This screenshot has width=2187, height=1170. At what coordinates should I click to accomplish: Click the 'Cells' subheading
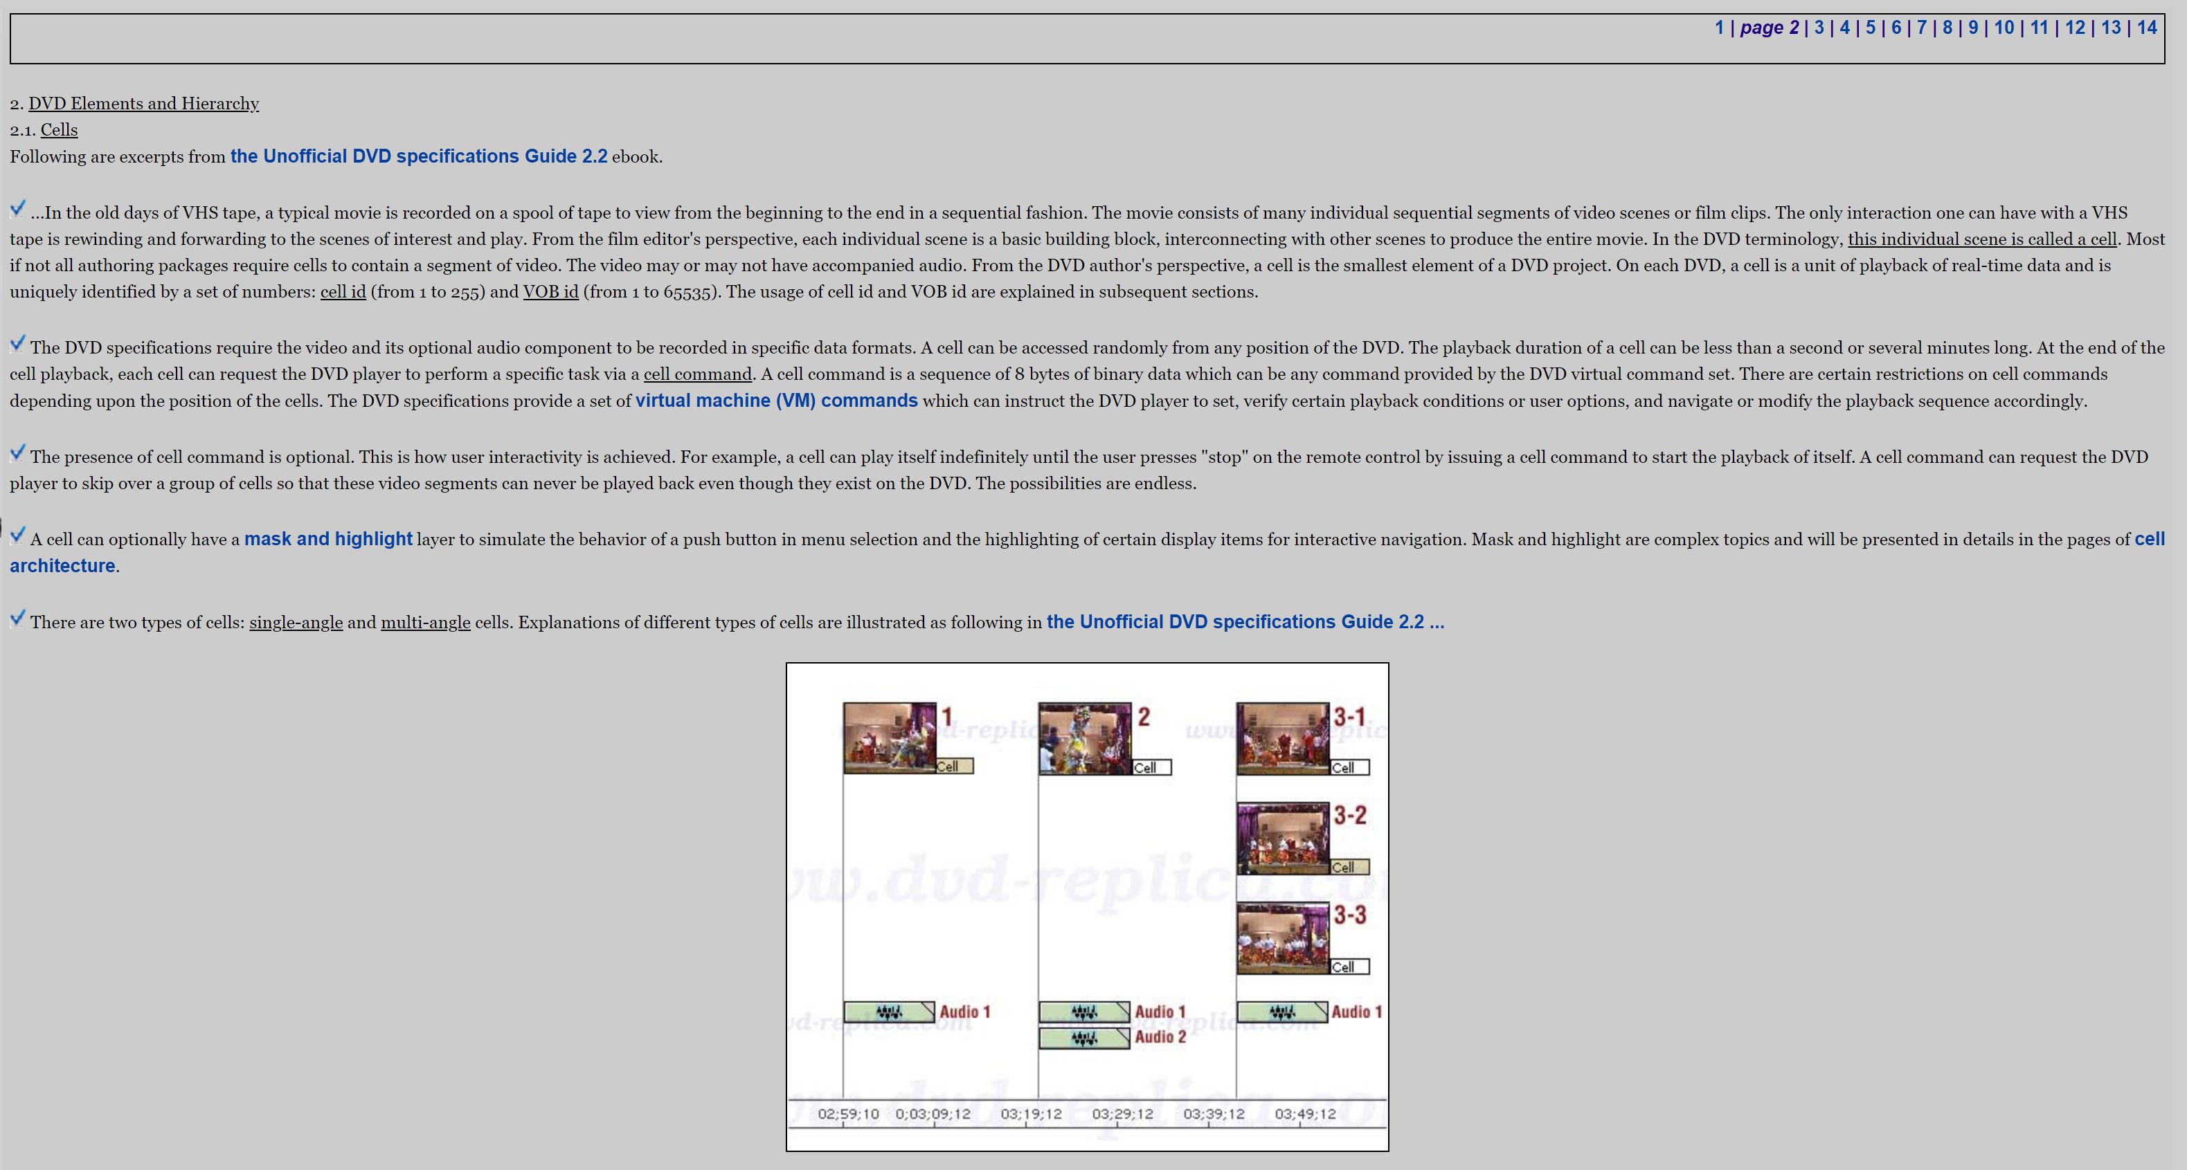pyautogui.click(x=60, y=130)
